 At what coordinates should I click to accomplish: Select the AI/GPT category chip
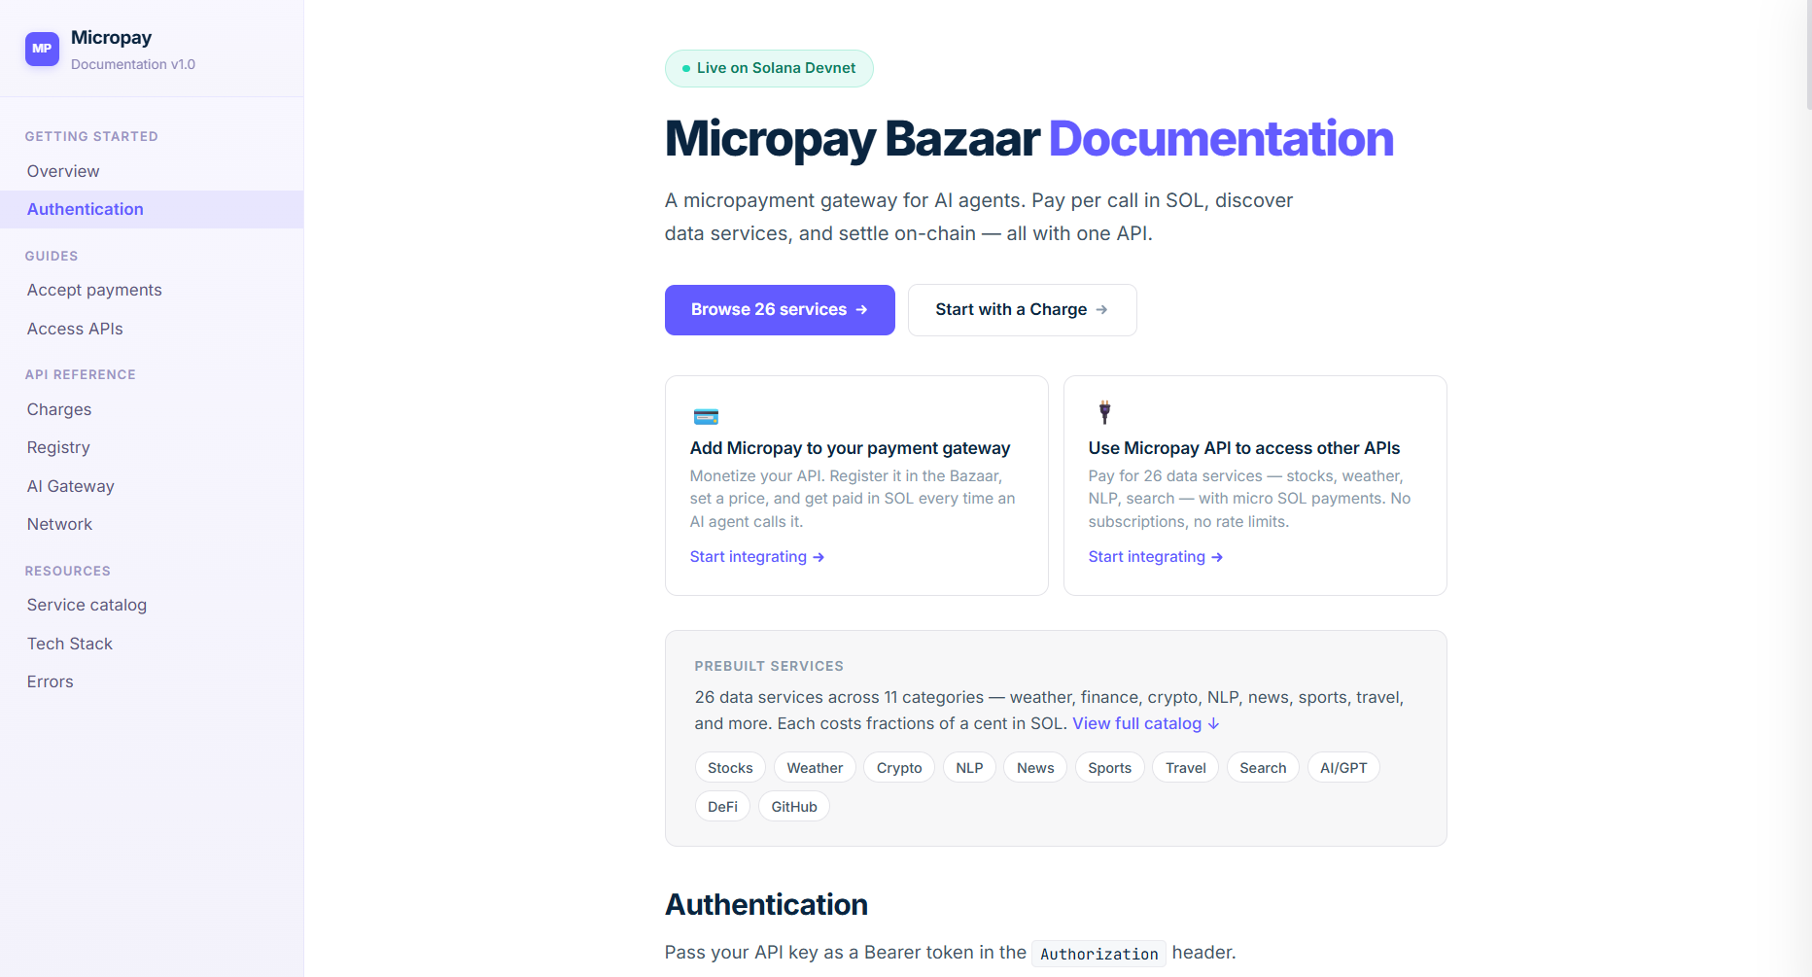(x=1343, y=768)
